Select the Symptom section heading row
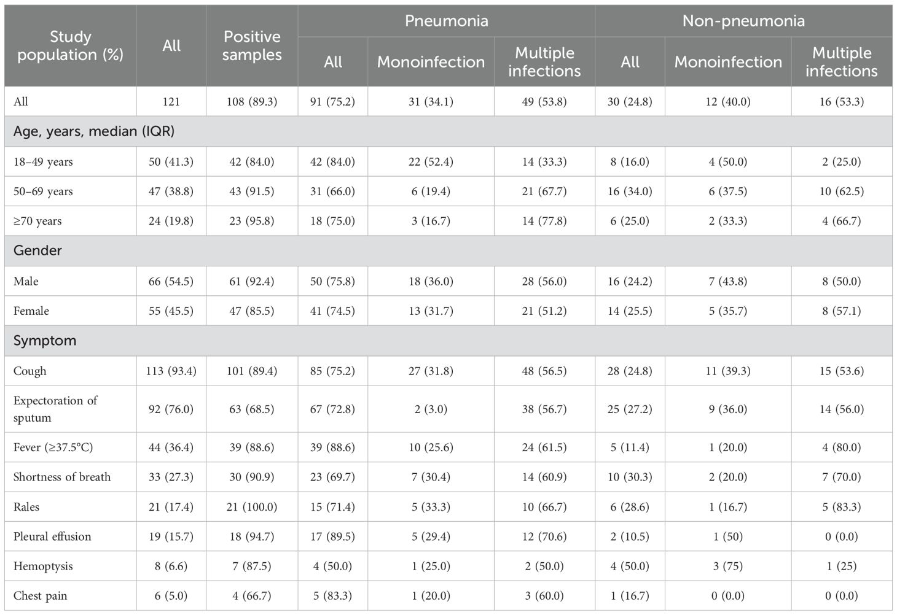Image resolution: width=897 pixels, height=615 pixels. [45, 341]
